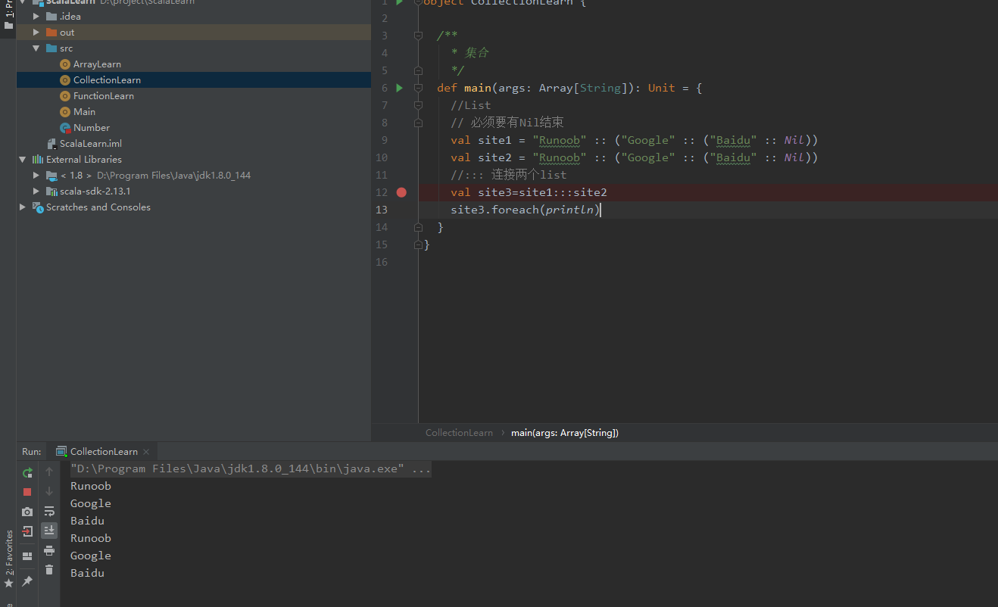Image resolution: width=998 pixels, height=607 pixels.
Task: Click the src folder icon
Action: click(51, 48)
